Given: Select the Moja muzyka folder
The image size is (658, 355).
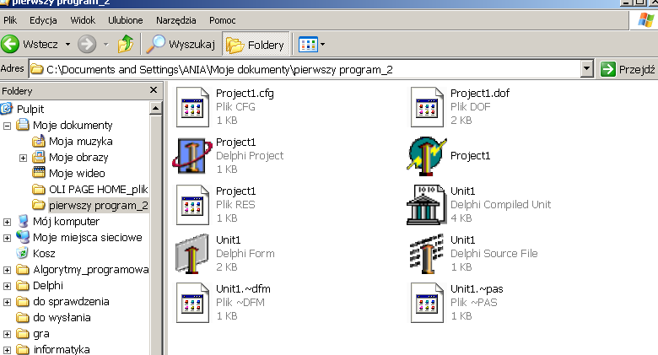Looking at the screenshot, I should pyautogui.click(x=81, y=141).
